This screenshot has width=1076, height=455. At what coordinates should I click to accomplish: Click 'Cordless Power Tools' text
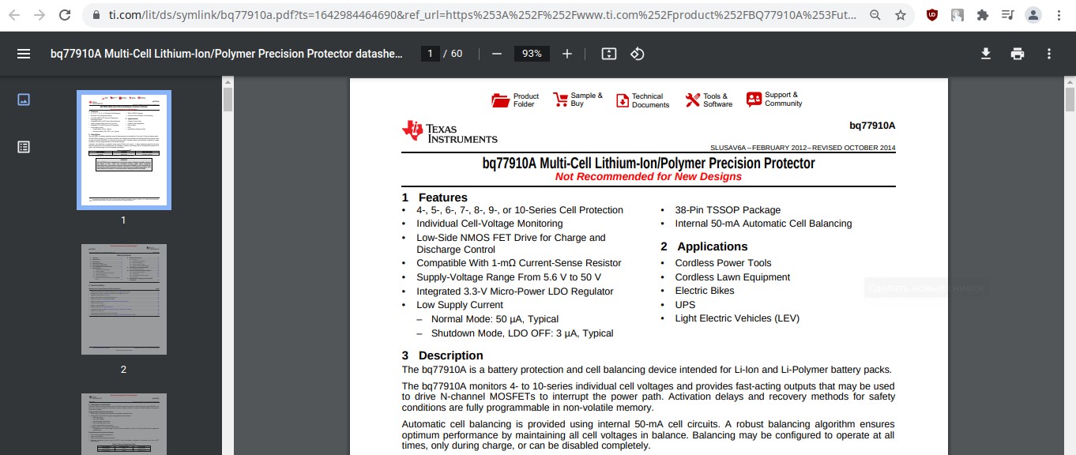723,263
